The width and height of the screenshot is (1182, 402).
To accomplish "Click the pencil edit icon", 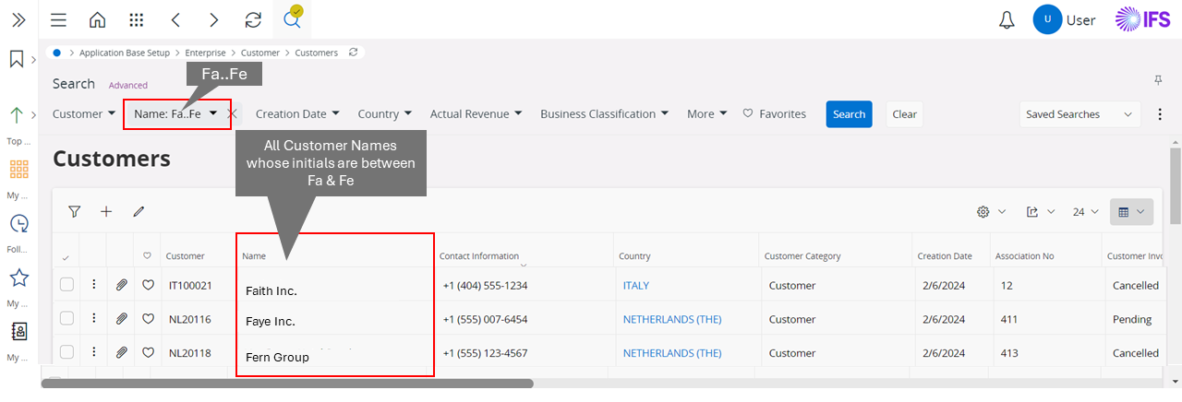I will coord(139,211).
